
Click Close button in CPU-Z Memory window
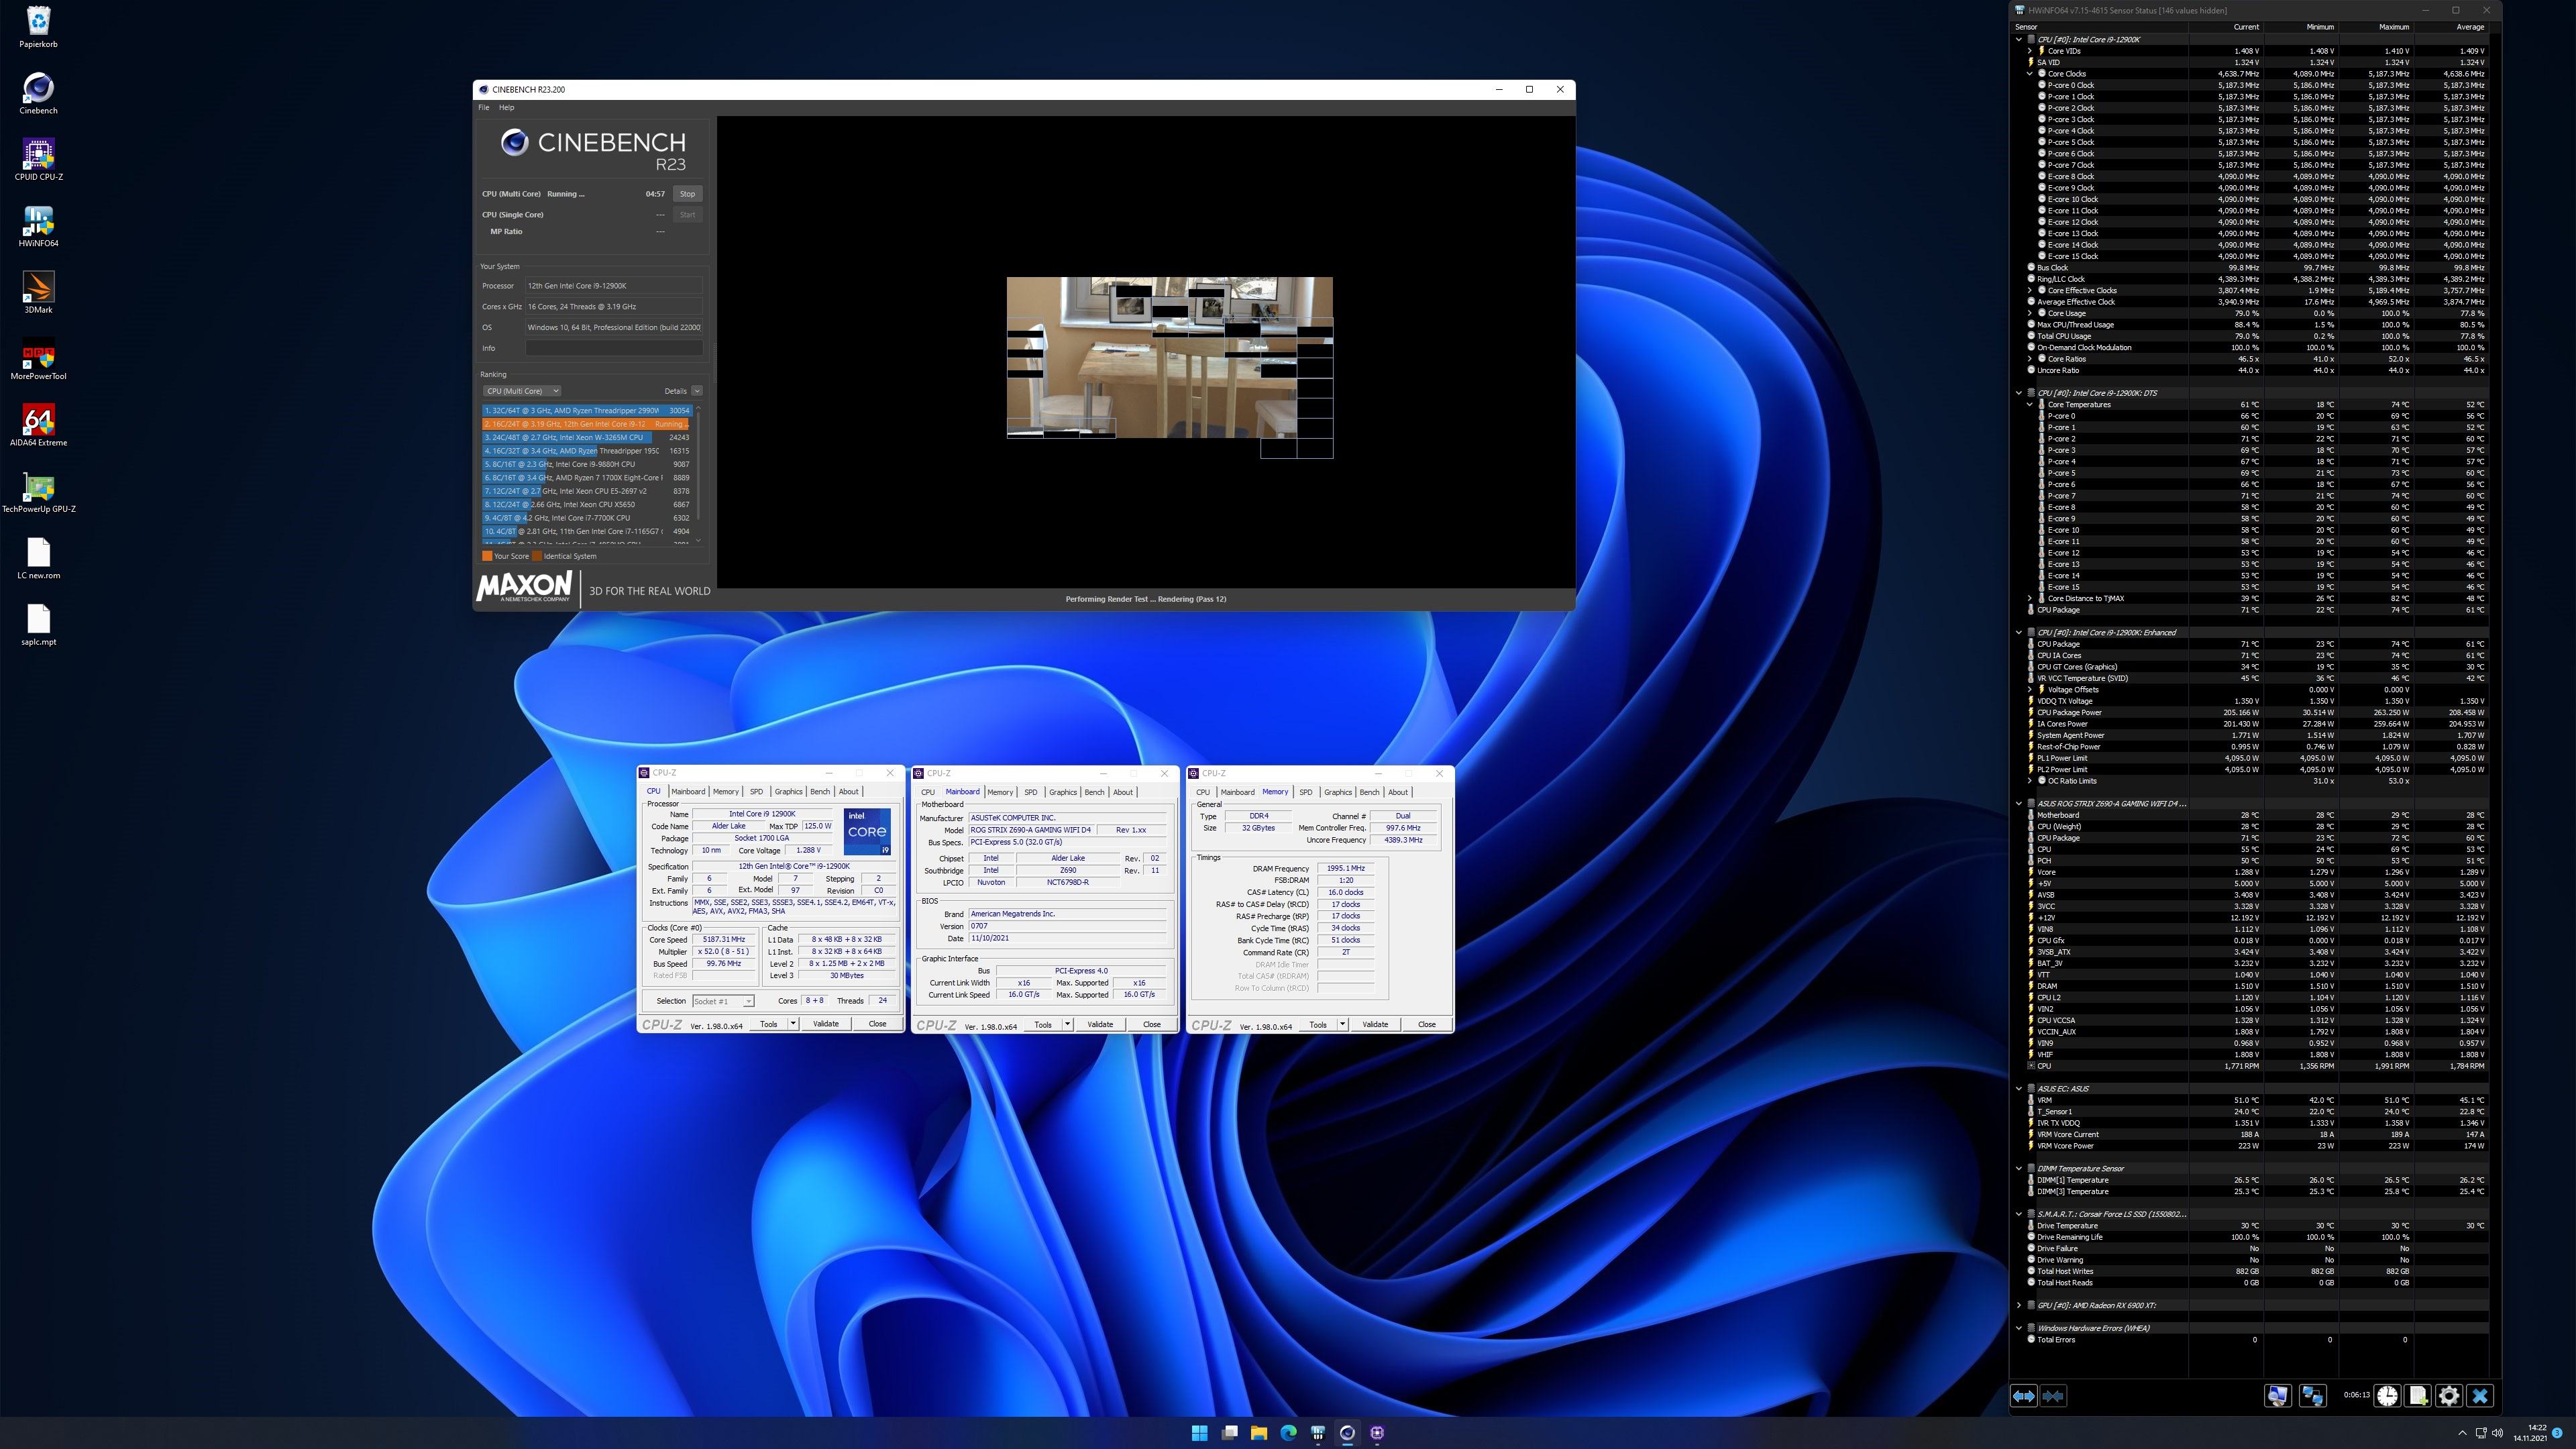pyautogui.click(x=1427, y=1024)
